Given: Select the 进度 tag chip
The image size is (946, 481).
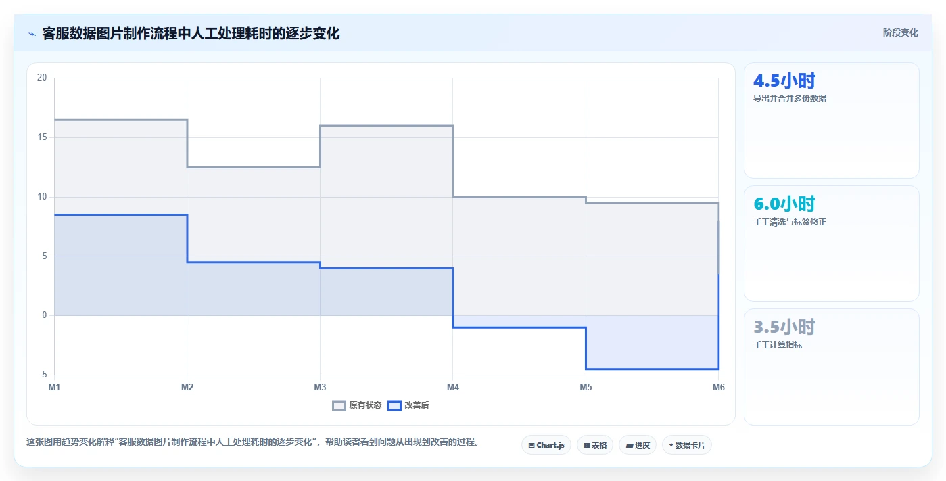Looking at the screenshot, I should 638,445.
